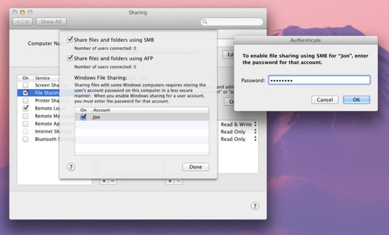This screenshot has height=235, width=389.
Task: Uncheck Share files and folders using AFP
Action: click(70, 58)
